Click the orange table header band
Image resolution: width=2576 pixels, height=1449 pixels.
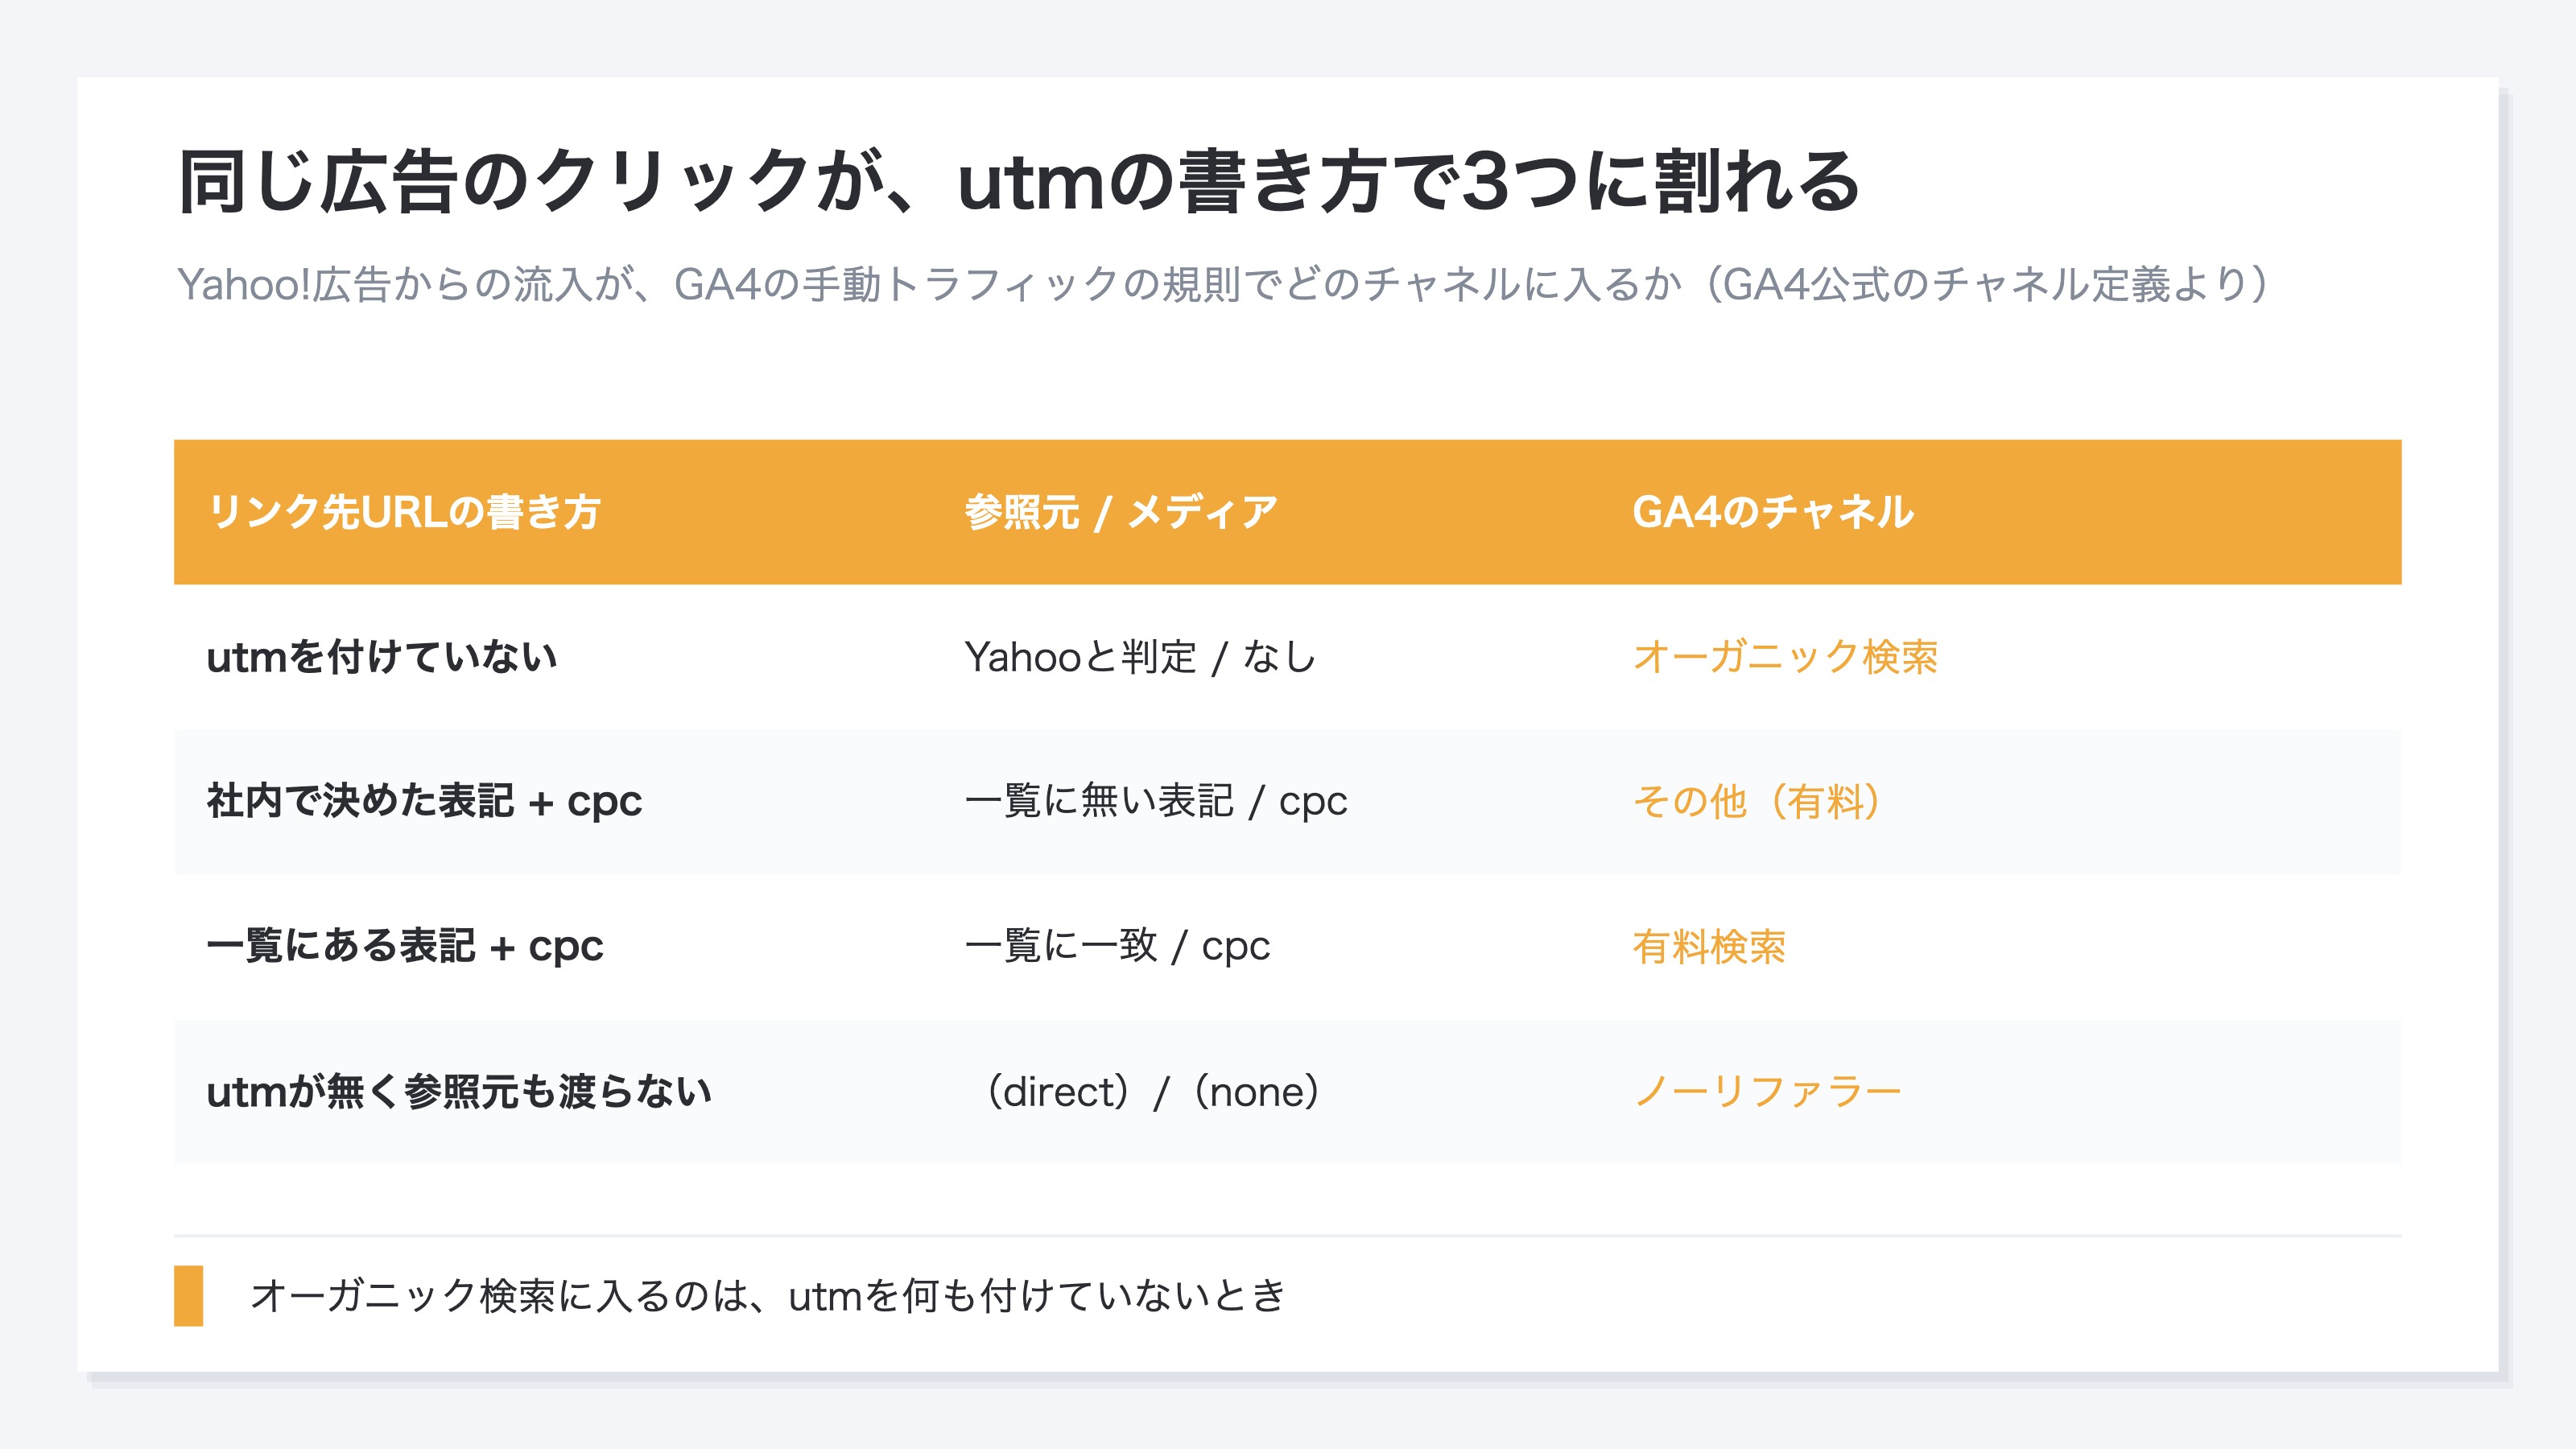pyautogui.click(x=1287, y=512)
